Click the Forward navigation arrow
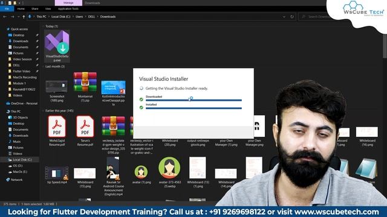The height and width of the screenshot is (217, 387). [x=12, y=17]
